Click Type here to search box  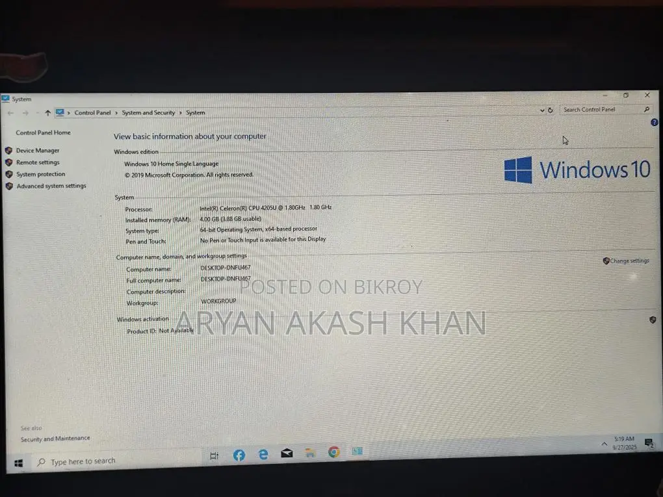pyautogui.click(x=116, y=461)
